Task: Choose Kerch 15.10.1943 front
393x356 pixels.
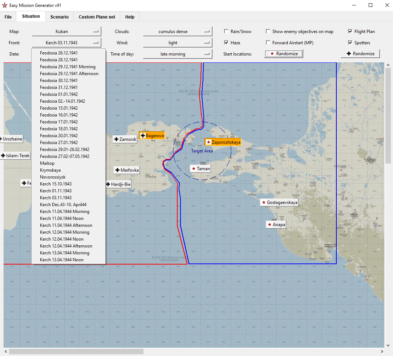Action: tap(68, 184)
